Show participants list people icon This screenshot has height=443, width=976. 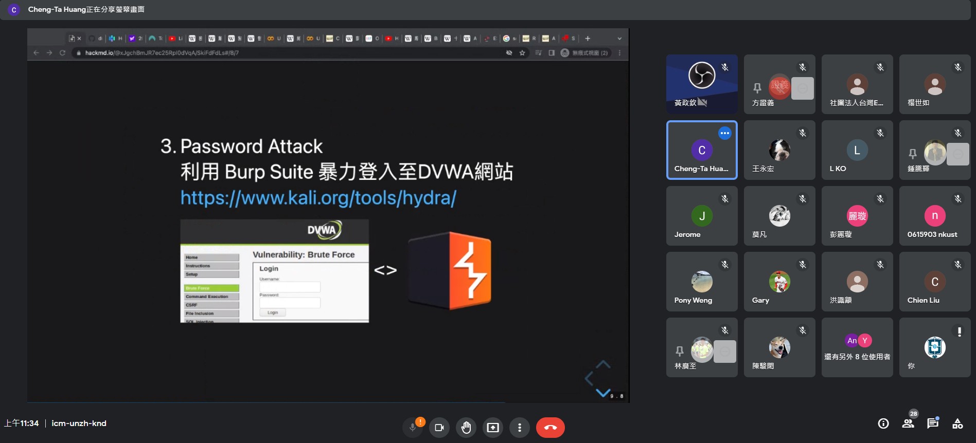point(908,423)
